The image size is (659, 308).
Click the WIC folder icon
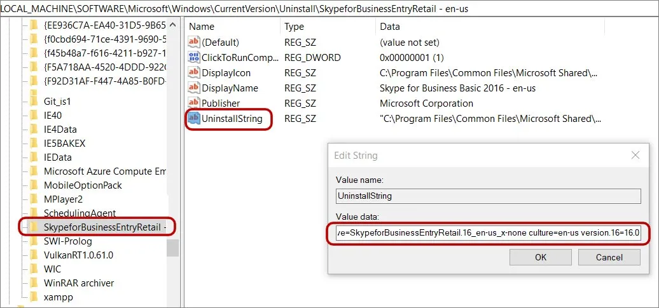34,269
